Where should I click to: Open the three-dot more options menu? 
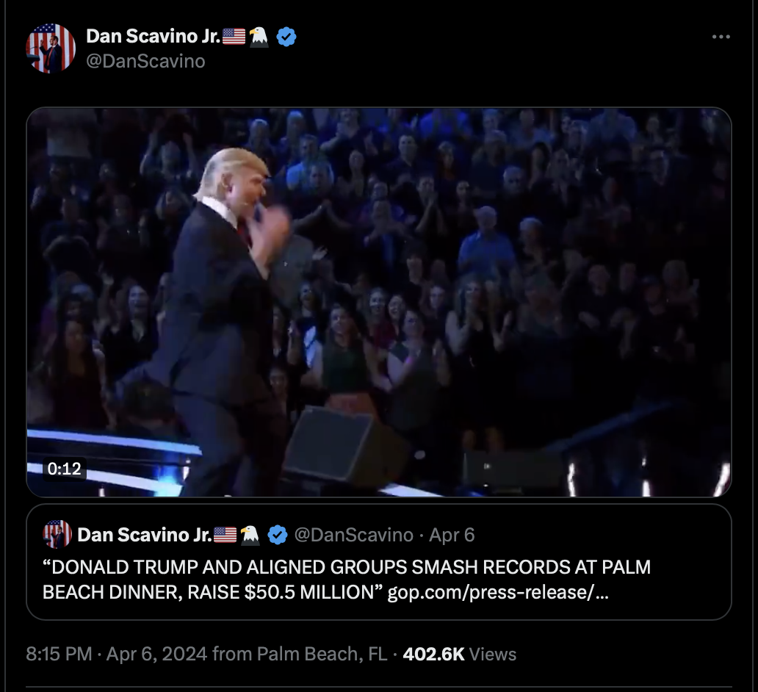click(x=721, y=37)
